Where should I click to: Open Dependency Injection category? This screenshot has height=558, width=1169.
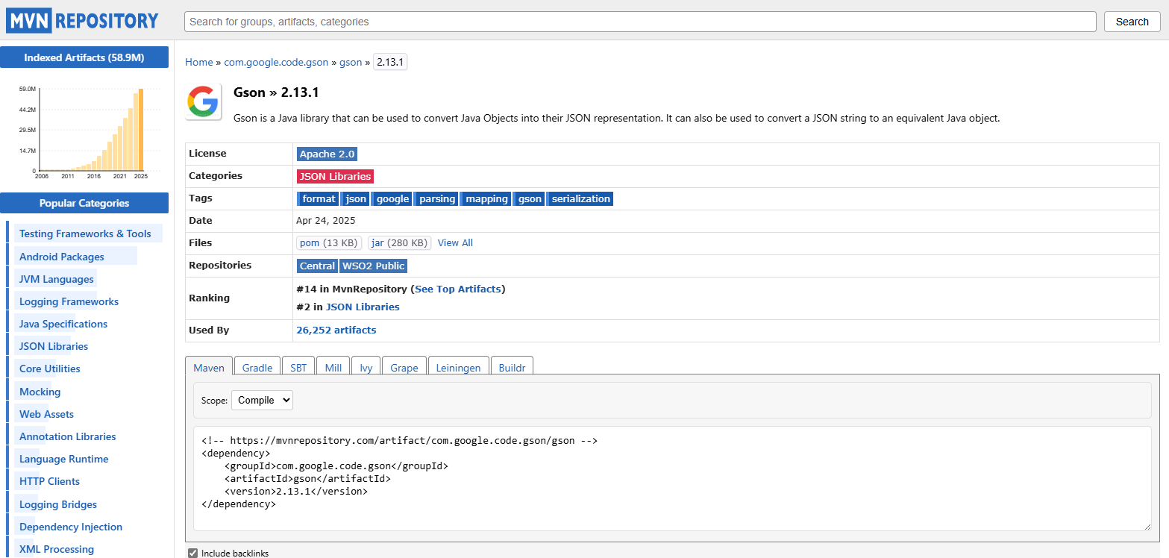(71, 527)
